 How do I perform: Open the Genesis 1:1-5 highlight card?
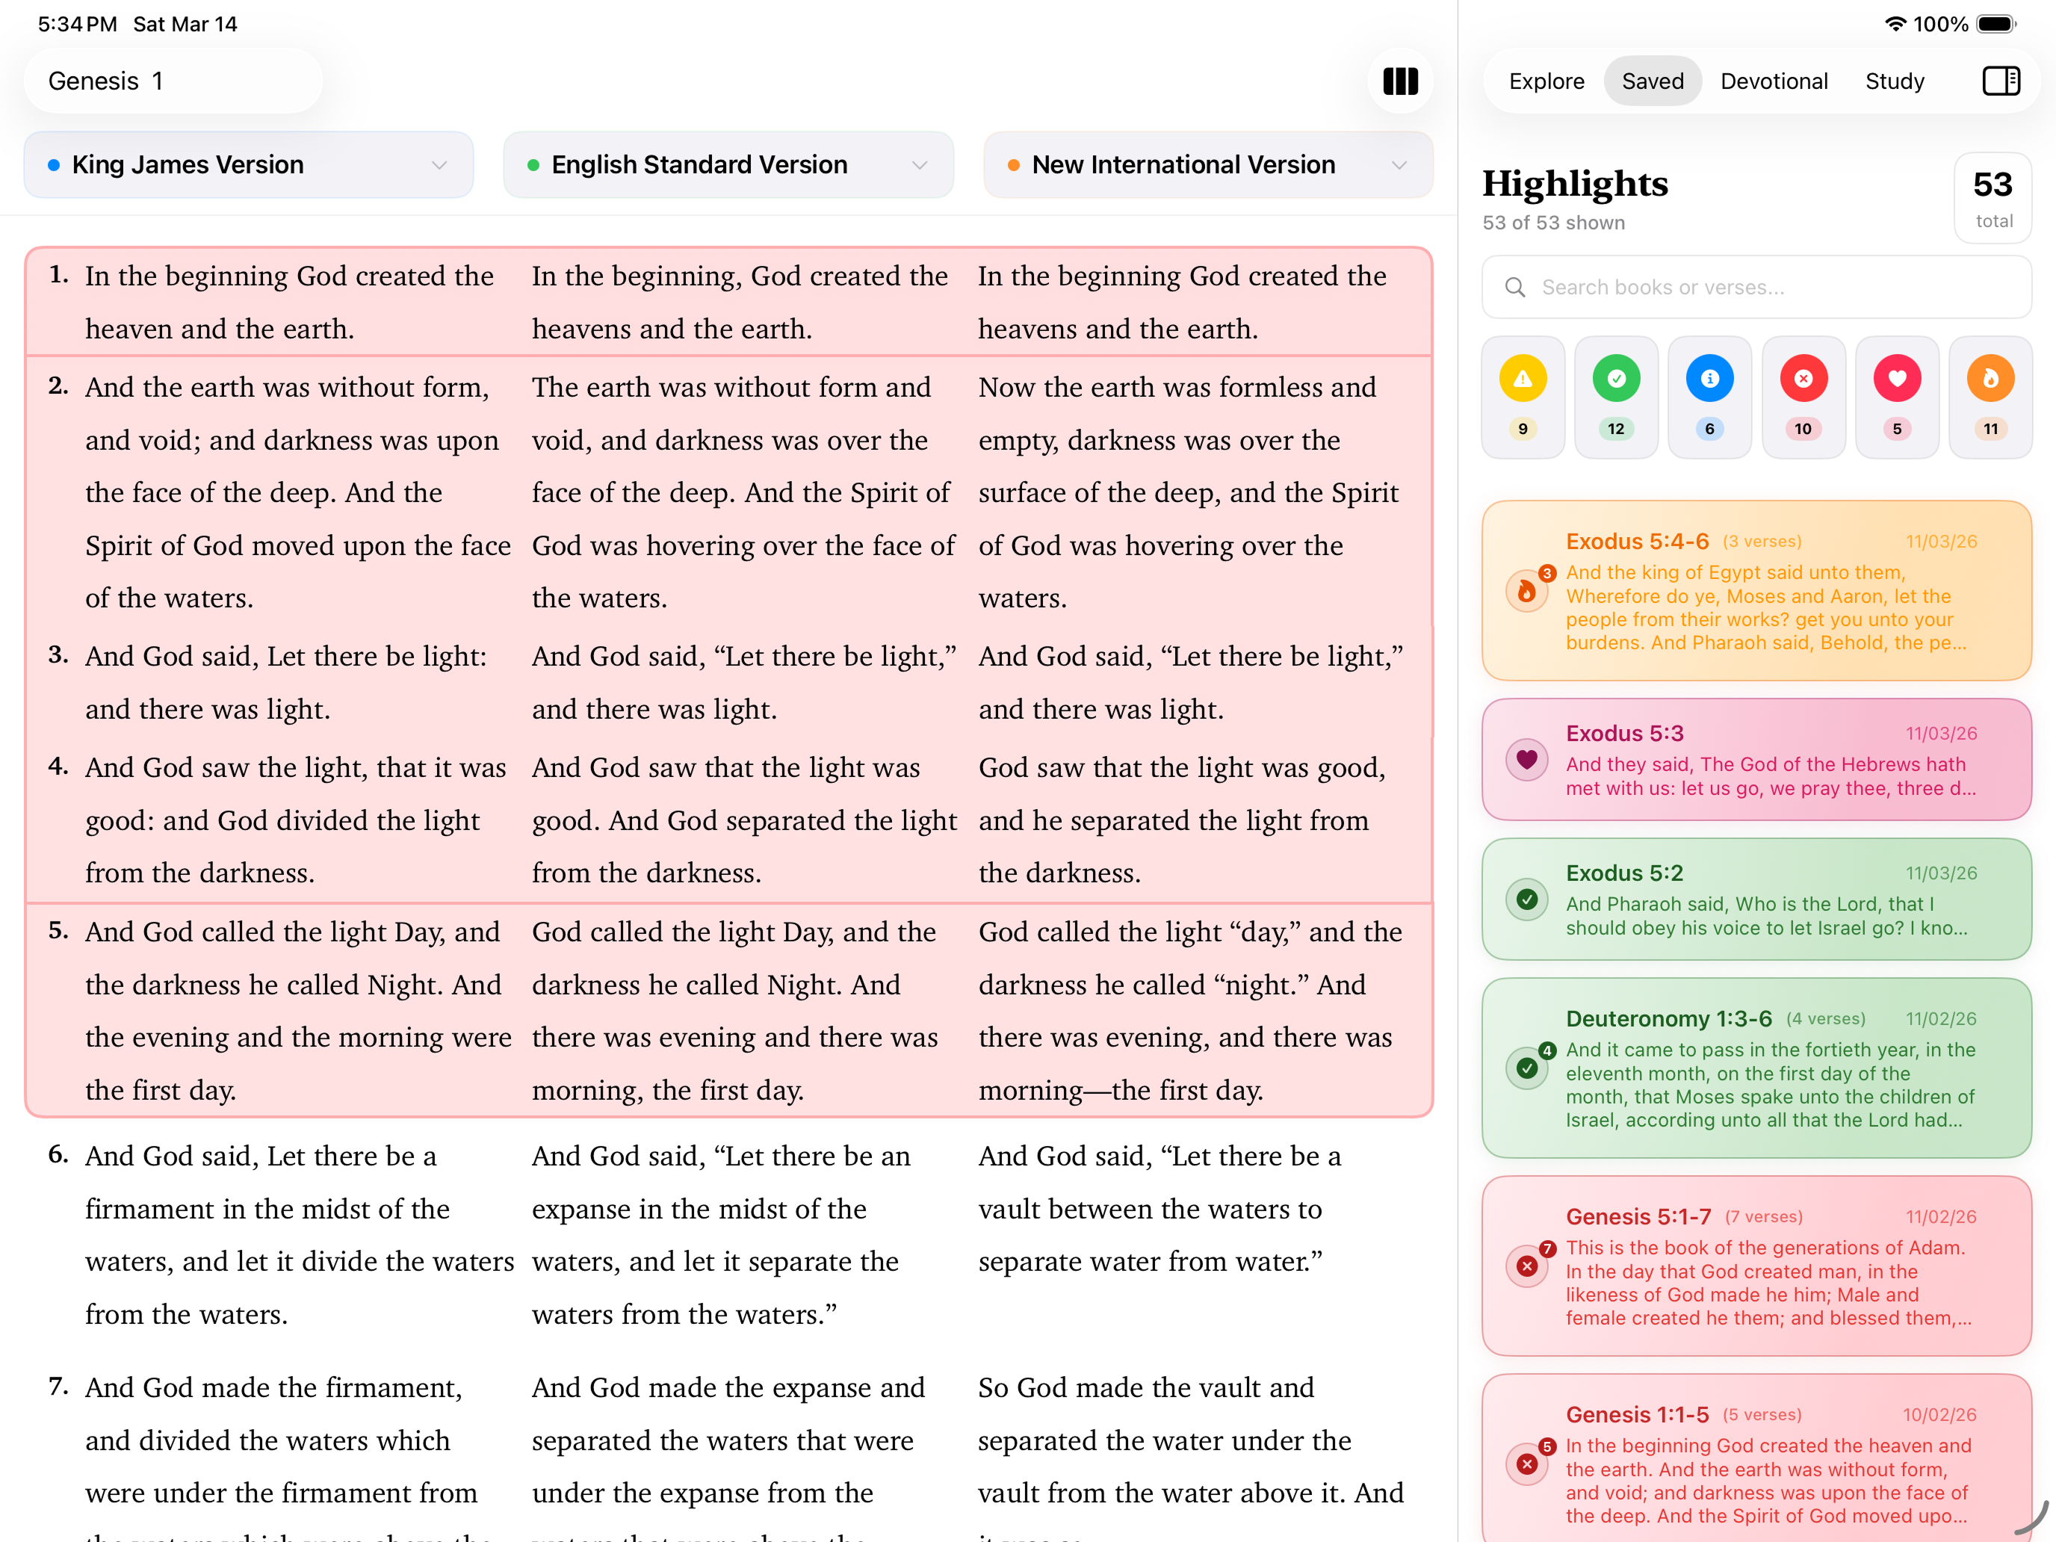click(x=1756, y=1459)
